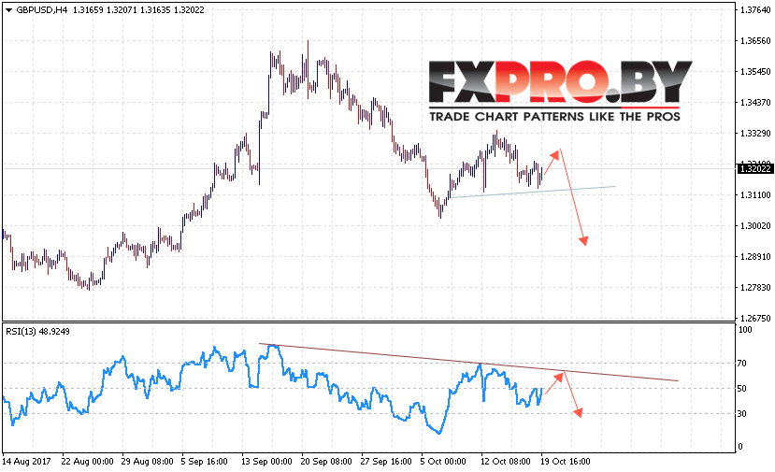Select the brown descending trendline on RSI

[468, 362]
